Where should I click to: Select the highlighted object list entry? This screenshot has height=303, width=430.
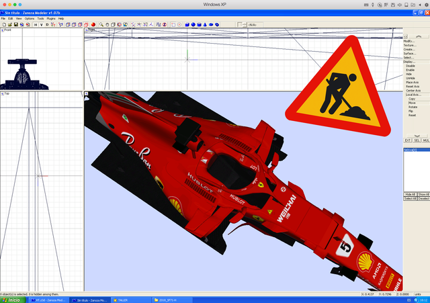tap(417, 150)
